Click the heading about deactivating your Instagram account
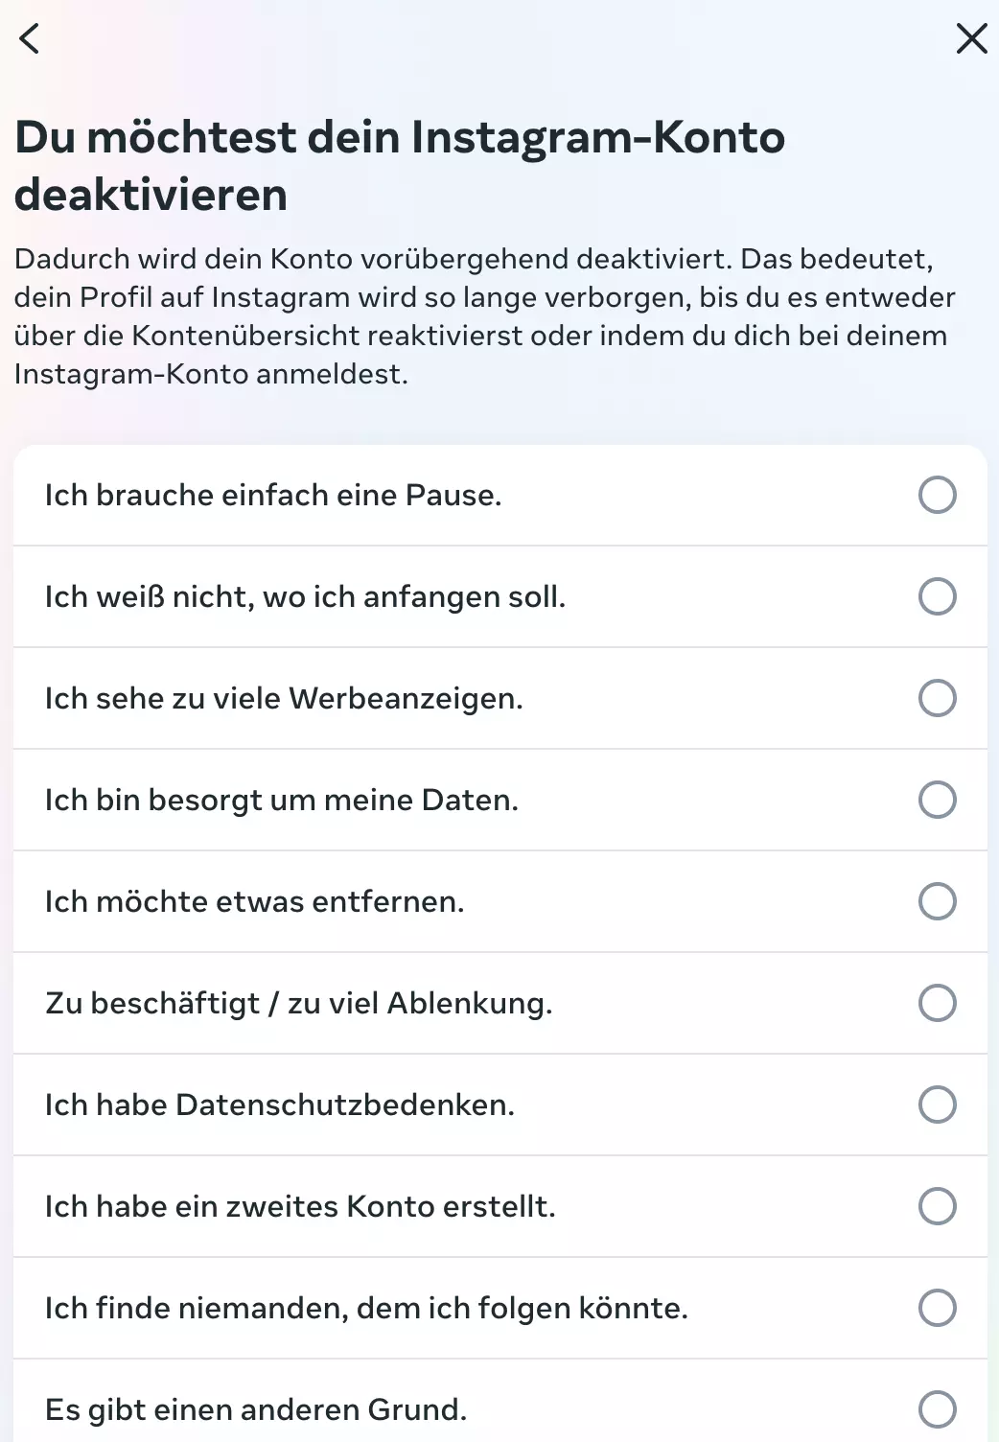Screen dimensions: 999x1442 400,165
